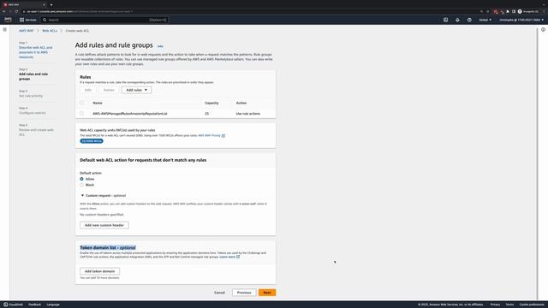Go to AWS WAF breadcrumb
Viewport: 548px width, 308px height.
[27, 31]
